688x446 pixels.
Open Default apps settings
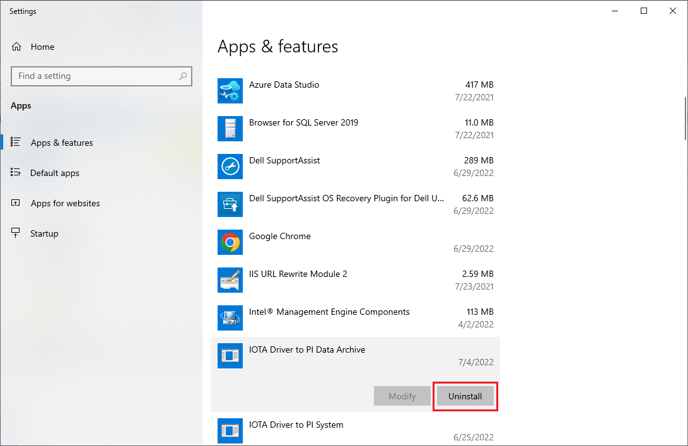click(55, 173)
